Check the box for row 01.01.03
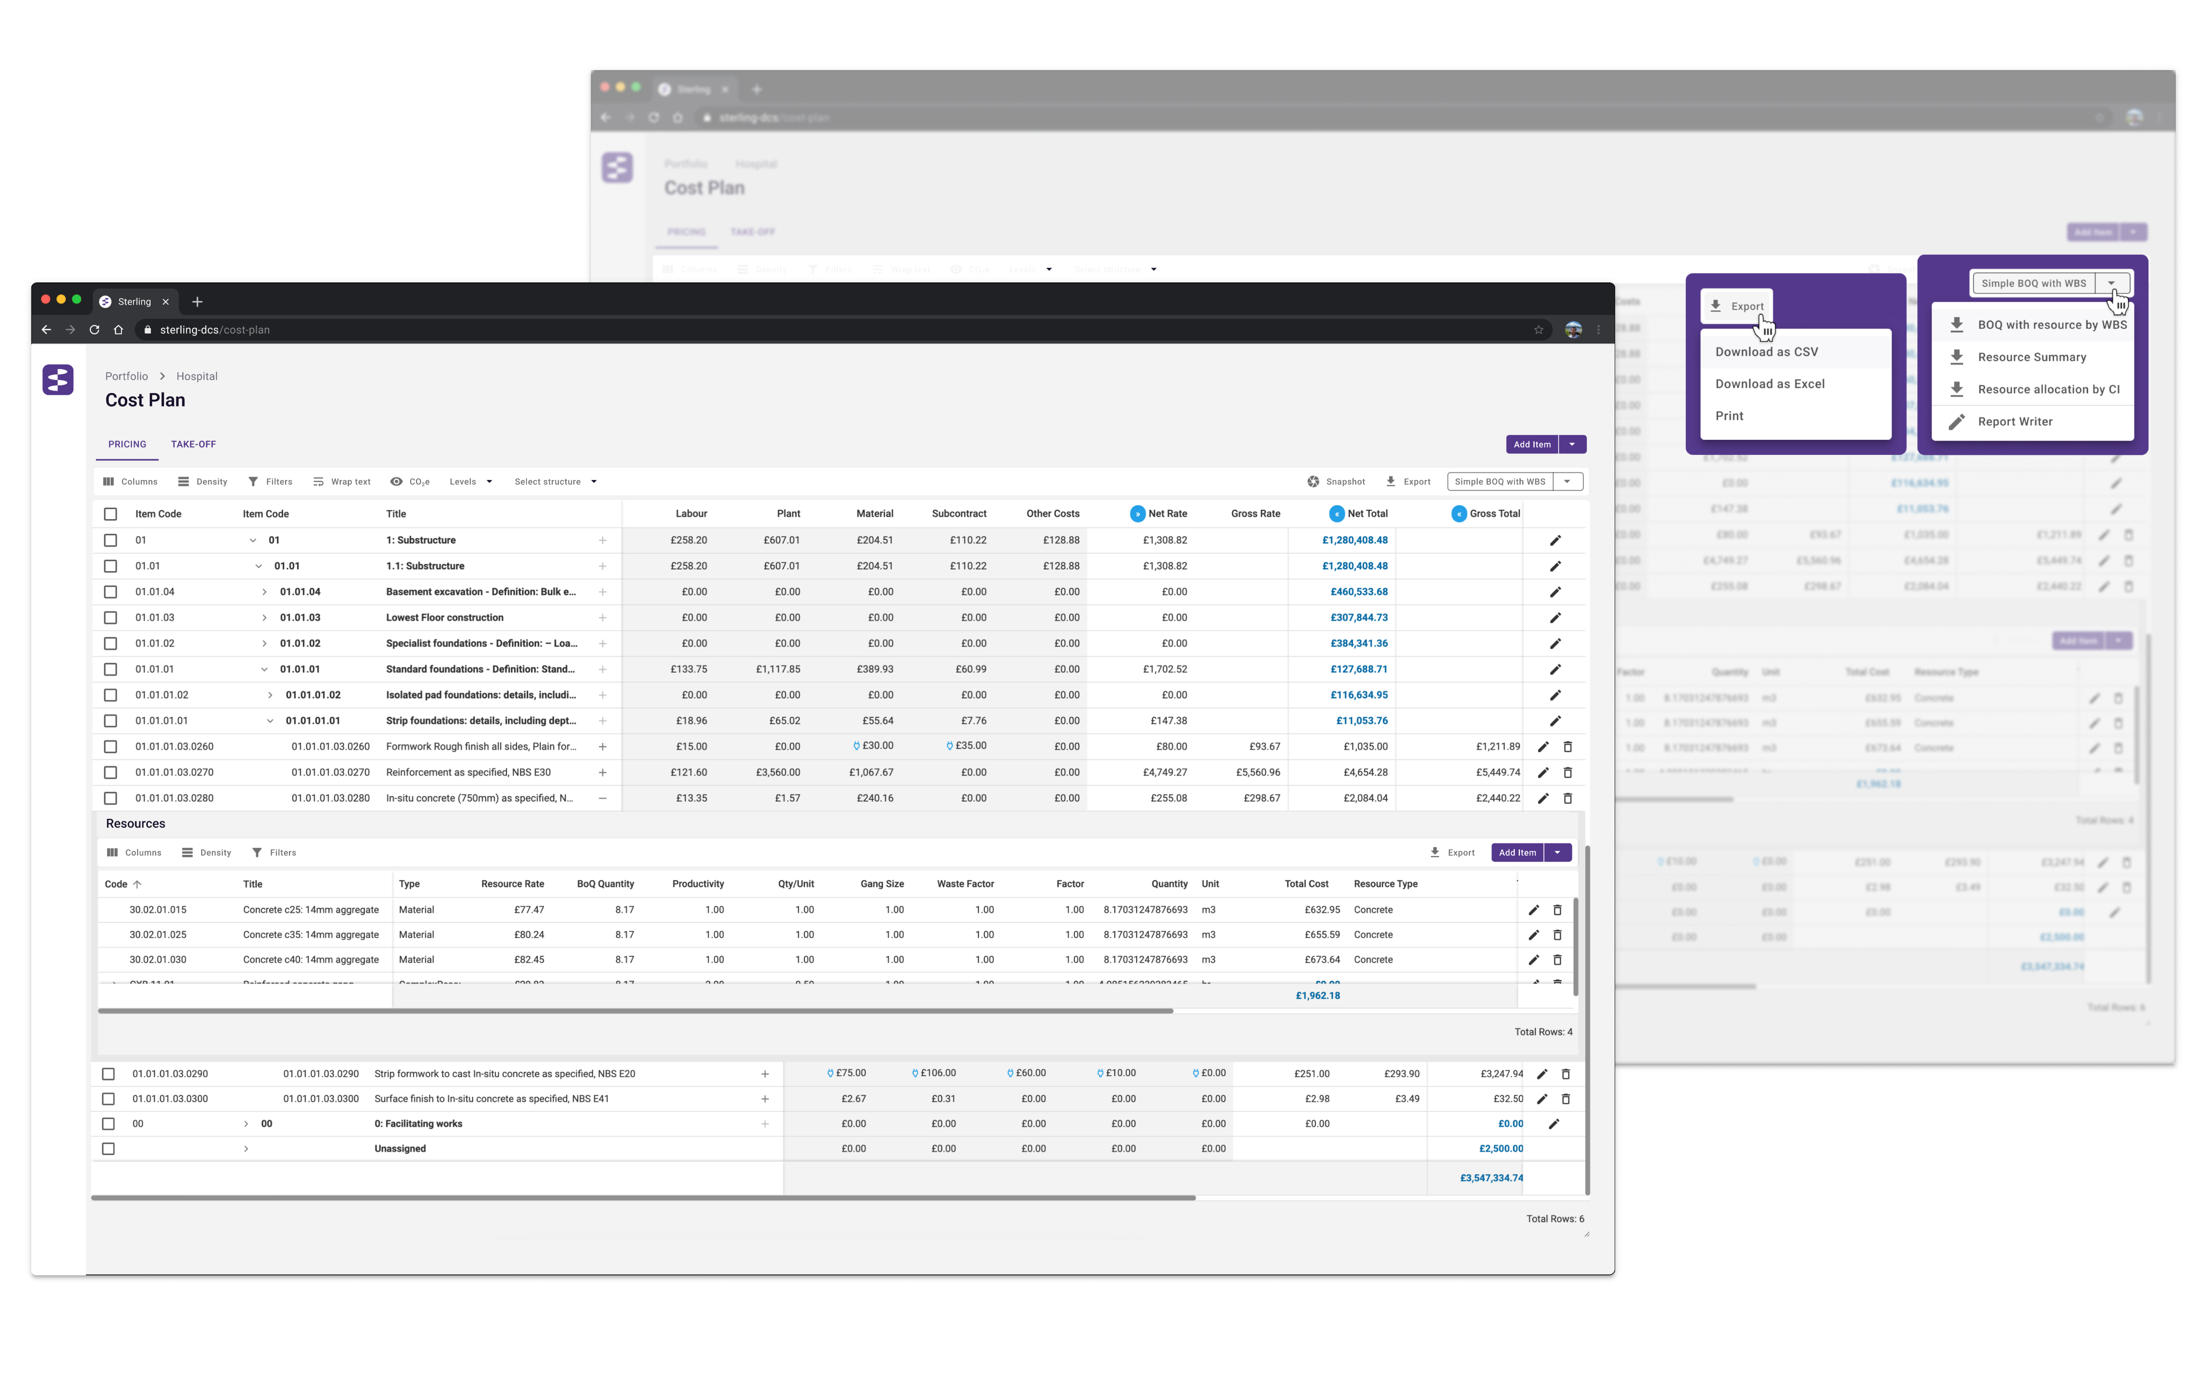The height and width of the screenshot is (1382, 2206). click(111, 618)
